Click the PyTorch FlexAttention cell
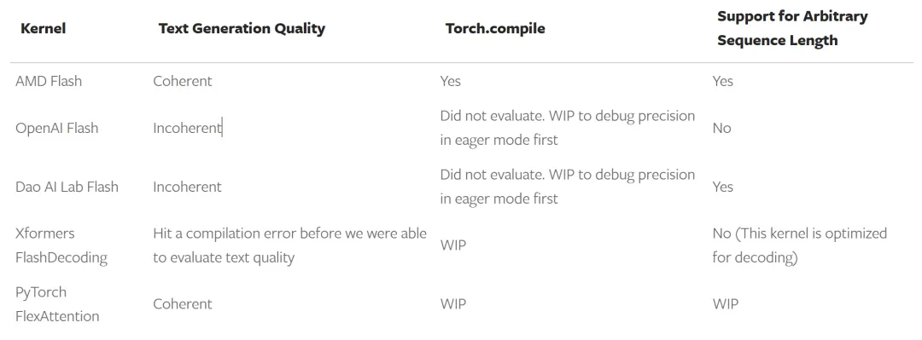The width and height of the screenshot is (922, 340). tap(57, 303)
